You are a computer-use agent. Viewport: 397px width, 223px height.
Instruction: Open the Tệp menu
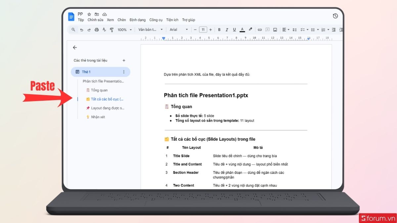[81, 20]
